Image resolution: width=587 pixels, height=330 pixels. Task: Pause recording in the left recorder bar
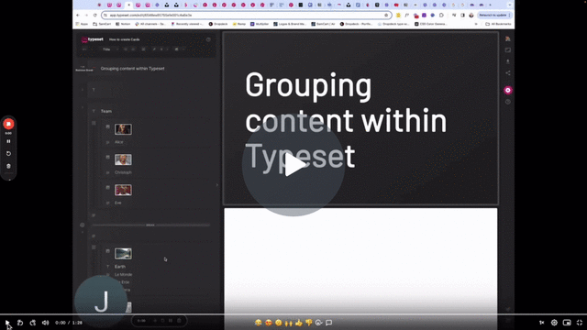pos(8,141)
